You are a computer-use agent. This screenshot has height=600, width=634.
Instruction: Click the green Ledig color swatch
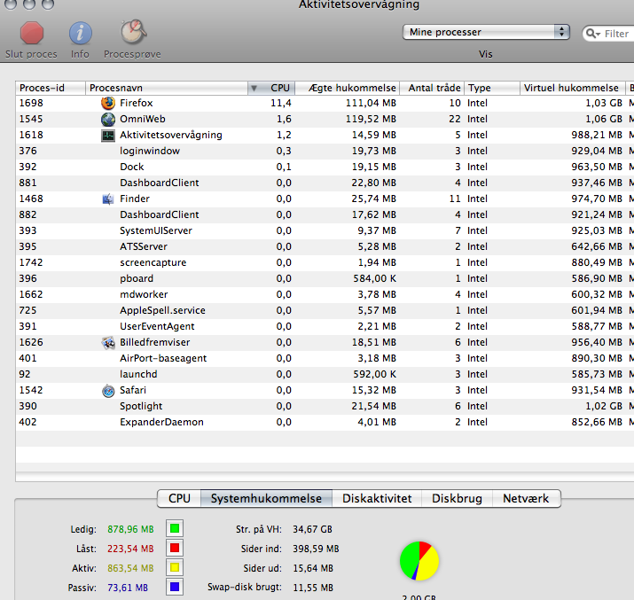(x=175, y=528)
